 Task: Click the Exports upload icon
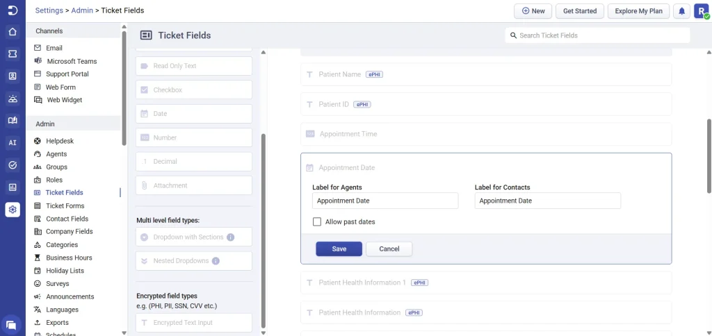click(x=38, y=322)
